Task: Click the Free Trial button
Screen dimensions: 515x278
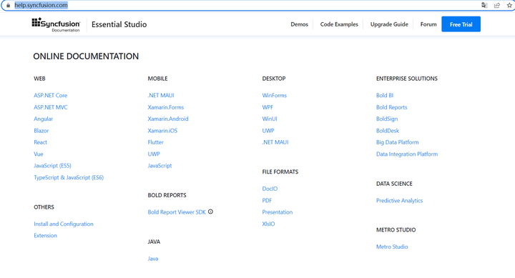Action: pos(461,24)
